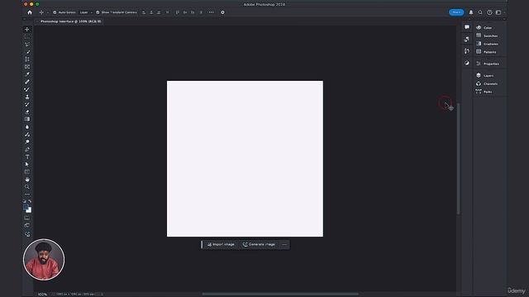Select the Clone Stamp tool
The height and width of the screenshot is (297, 529).
click(27, 97)
